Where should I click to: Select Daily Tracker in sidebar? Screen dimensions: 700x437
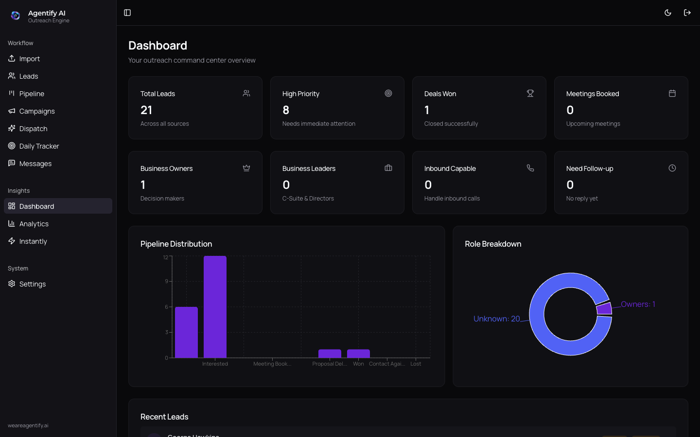39,146
